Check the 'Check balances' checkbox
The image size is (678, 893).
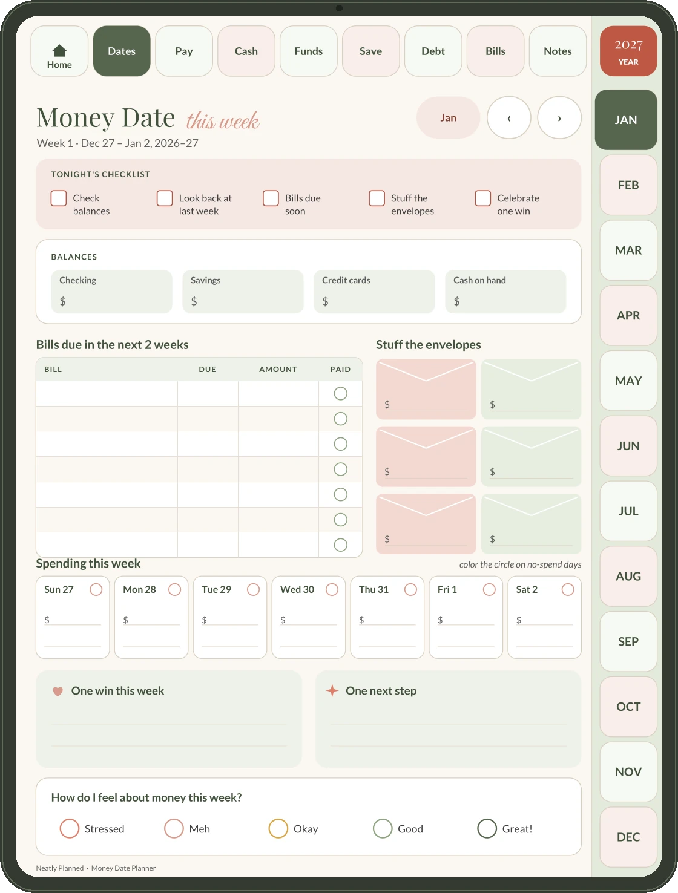[x=59, y=198]
